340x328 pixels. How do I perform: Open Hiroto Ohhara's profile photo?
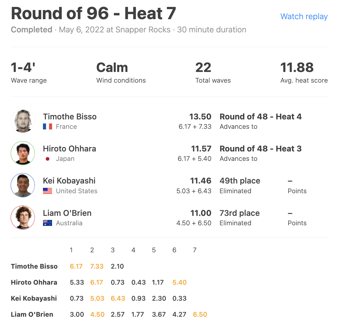pos(23,153)
